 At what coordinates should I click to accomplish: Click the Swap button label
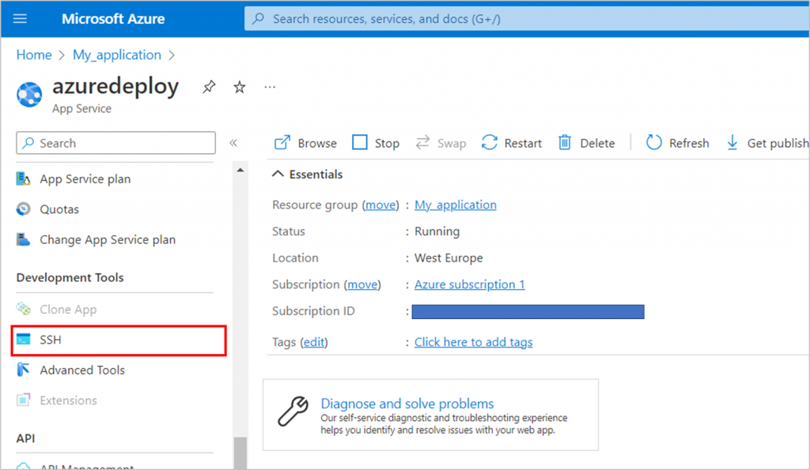point(452,143)
